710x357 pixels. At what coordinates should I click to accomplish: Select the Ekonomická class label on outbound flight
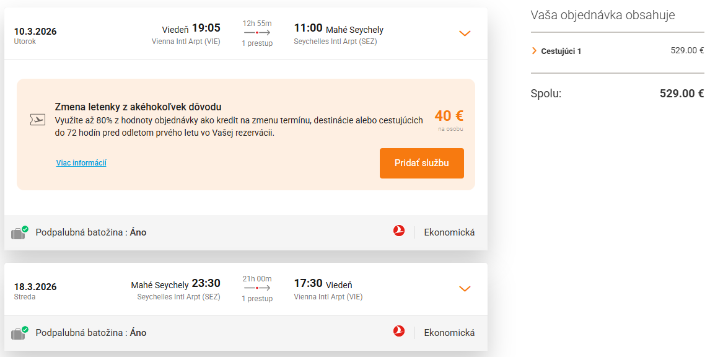pos(448,231)
